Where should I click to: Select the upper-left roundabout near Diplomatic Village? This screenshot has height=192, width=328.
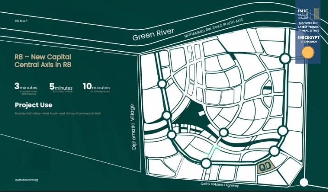pos(162,84)
